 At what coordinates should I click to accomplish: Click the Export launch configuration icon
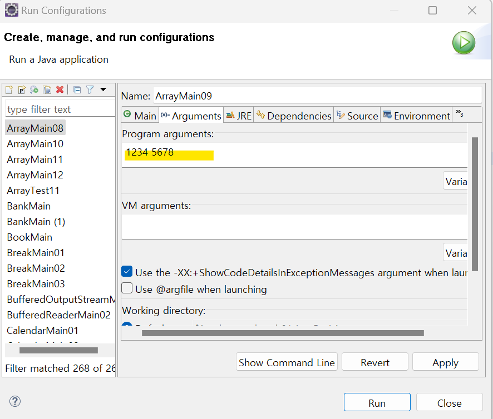click(34, 90)
